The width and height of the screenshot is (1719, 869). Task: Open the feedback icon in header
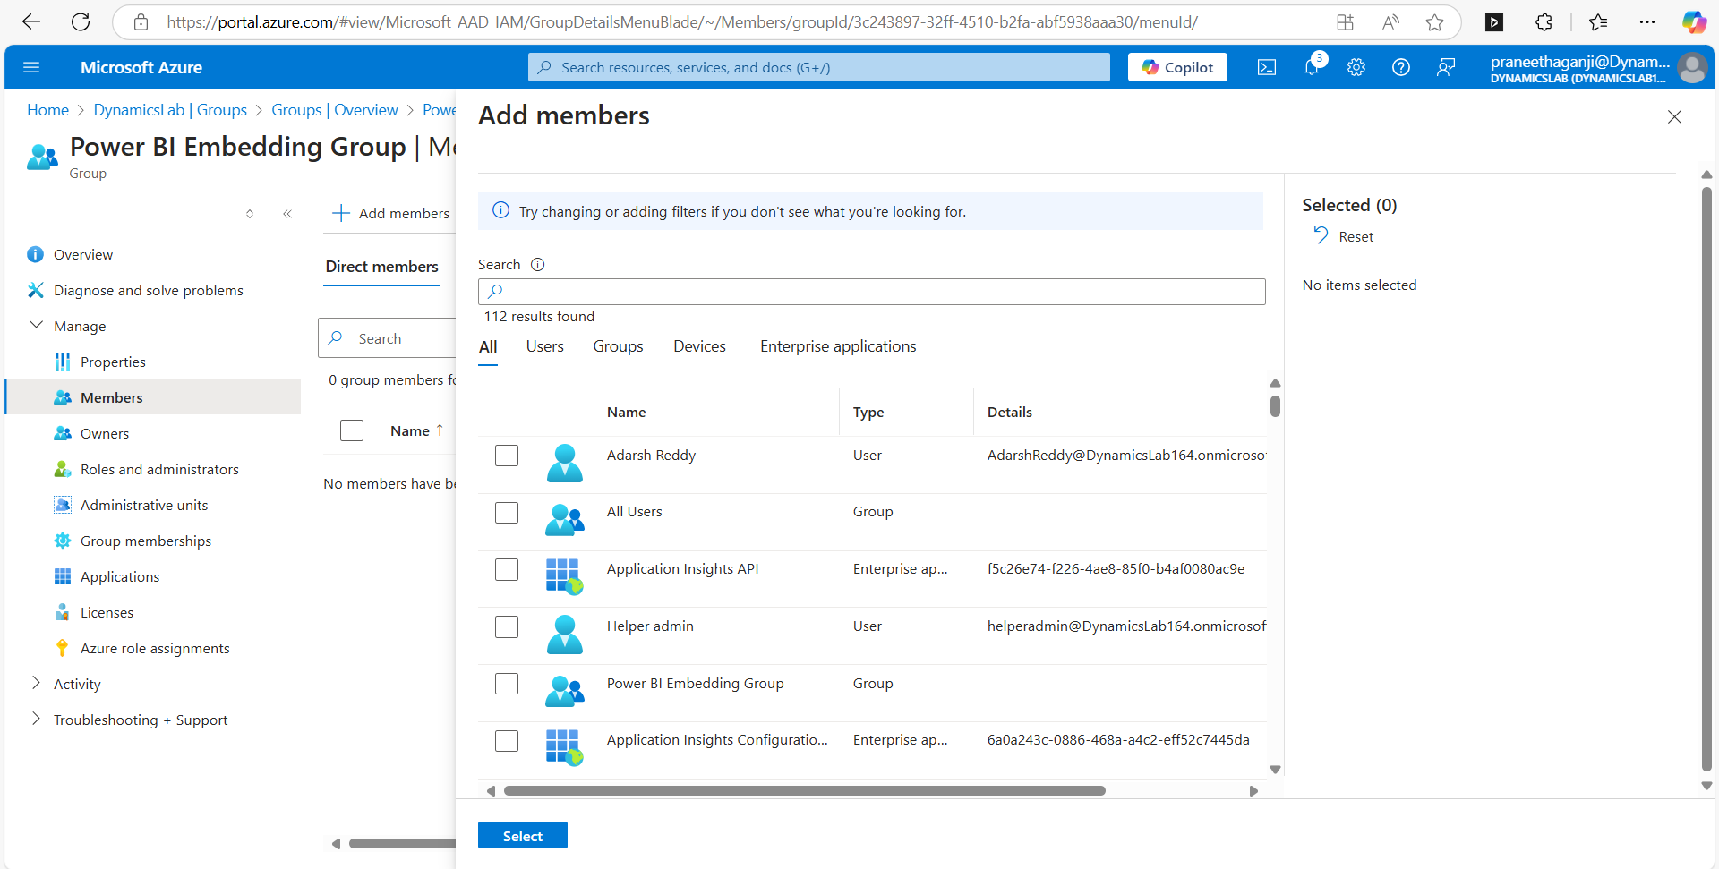(1446, 67)
